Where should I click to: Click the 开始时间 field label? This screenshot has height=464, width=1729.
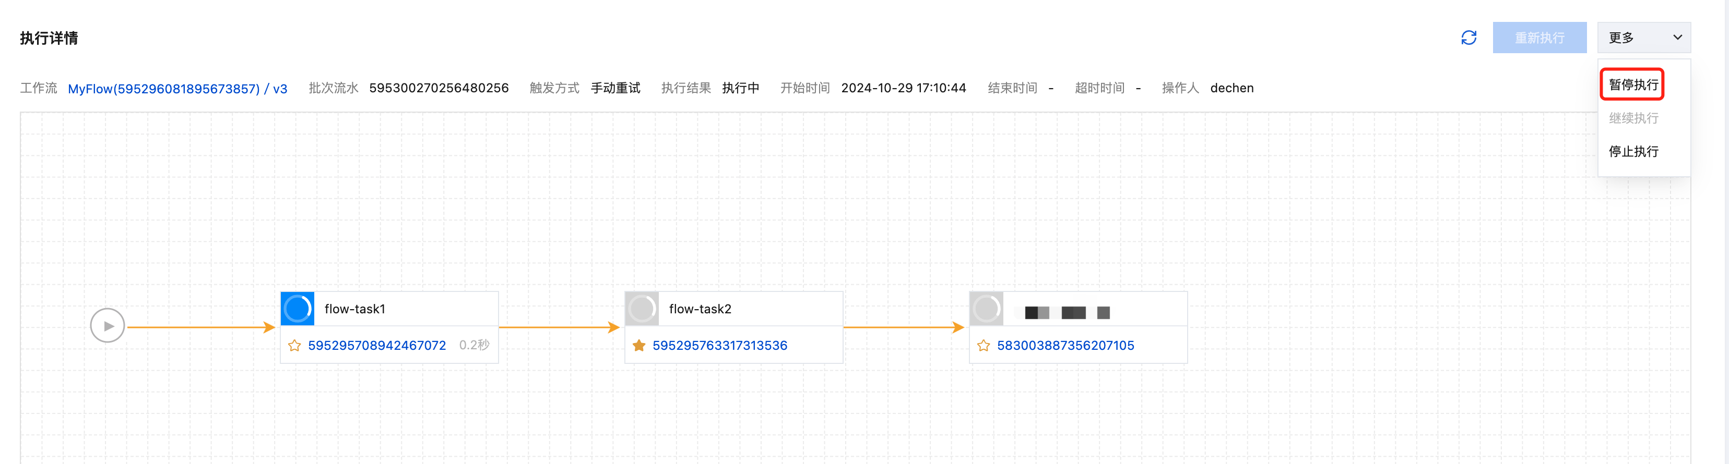coord(805,89)
